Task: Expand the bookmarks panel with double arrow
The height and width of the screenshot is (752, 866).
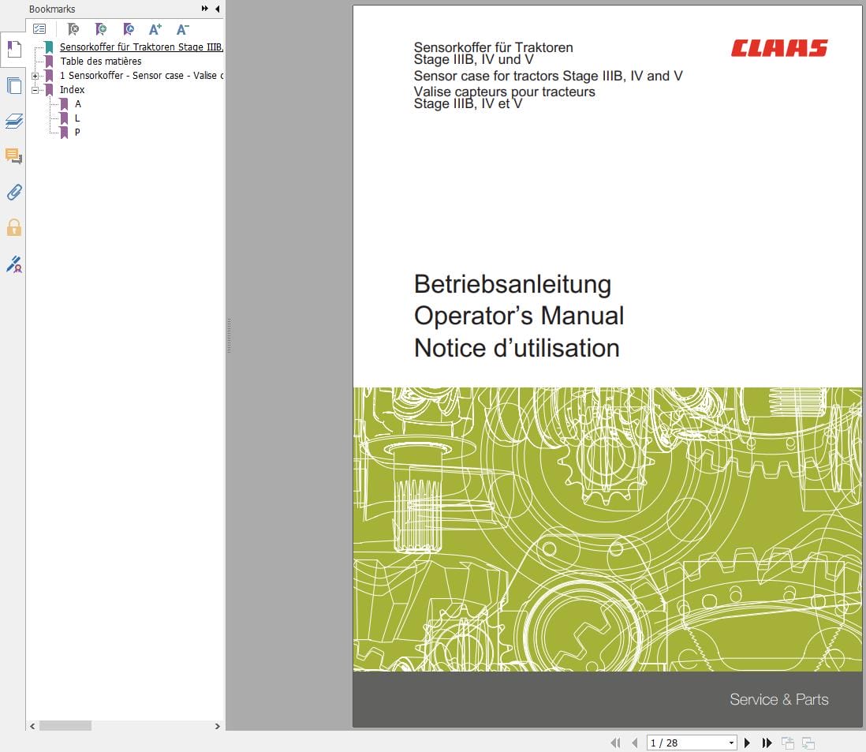Action: [205, 9]
